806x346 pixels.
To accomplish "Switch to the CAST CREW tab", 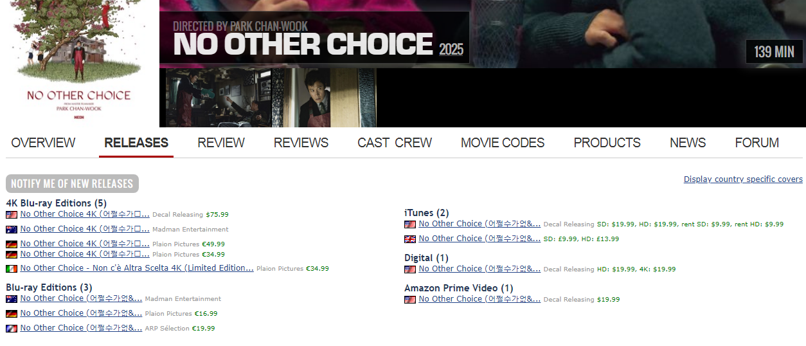I will pyautogui.click(x=395, y=143).
